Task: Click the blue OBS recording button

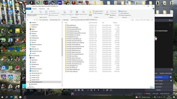Action: pos(162,77)
